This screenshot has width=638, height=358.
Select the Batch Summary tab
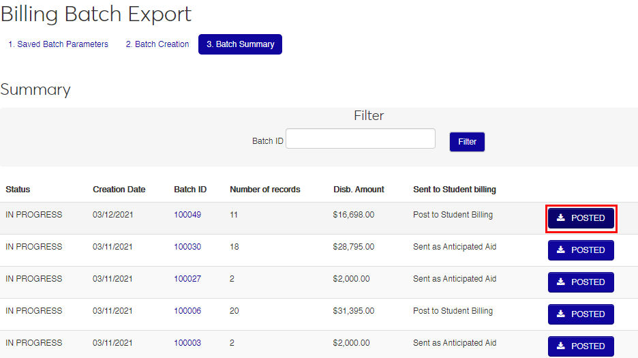tap(240, 44)
